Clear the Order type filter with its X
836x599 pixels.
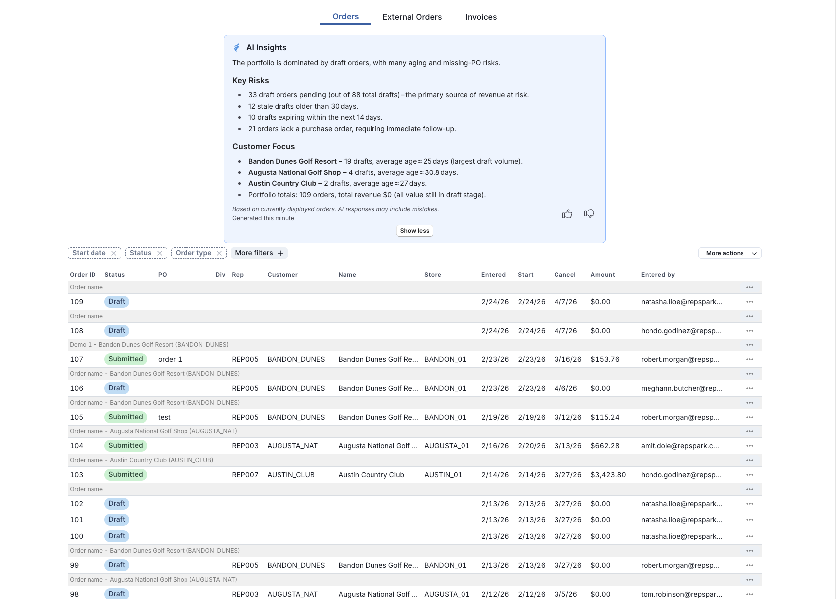pos(219,253)
